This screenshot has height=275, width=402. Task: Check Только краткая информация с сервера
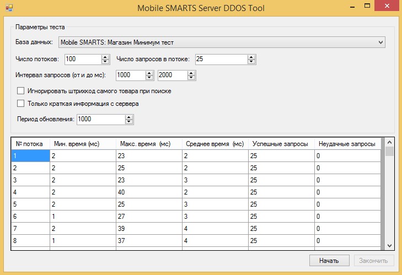pyautogui.click(x=20, y=103)
